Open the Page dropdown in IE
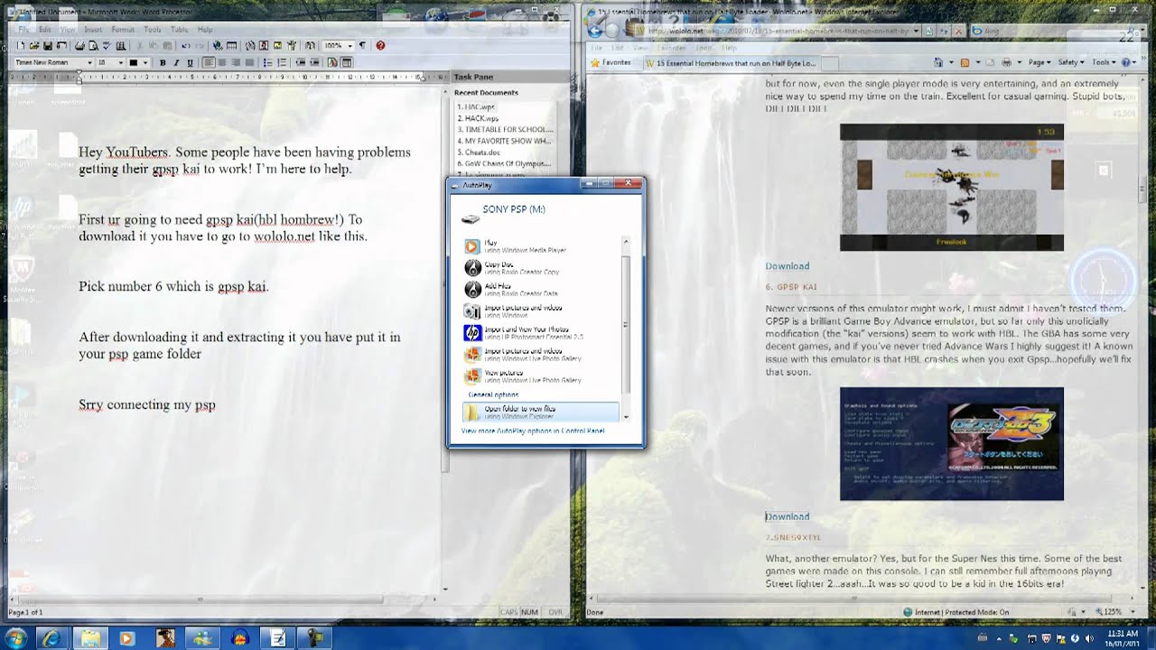The image size is (1156, 650). point(1039,62)
